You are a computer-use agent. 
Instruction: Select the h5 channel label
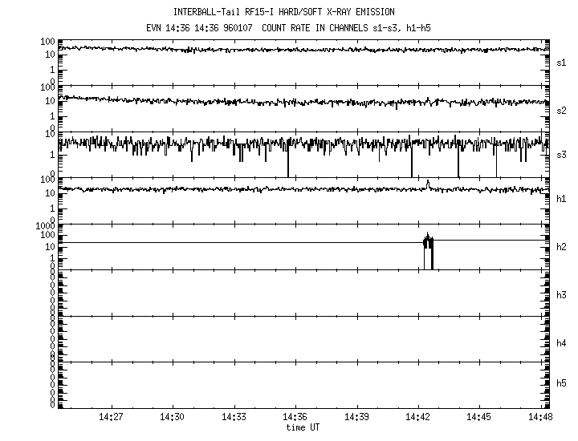562,383
